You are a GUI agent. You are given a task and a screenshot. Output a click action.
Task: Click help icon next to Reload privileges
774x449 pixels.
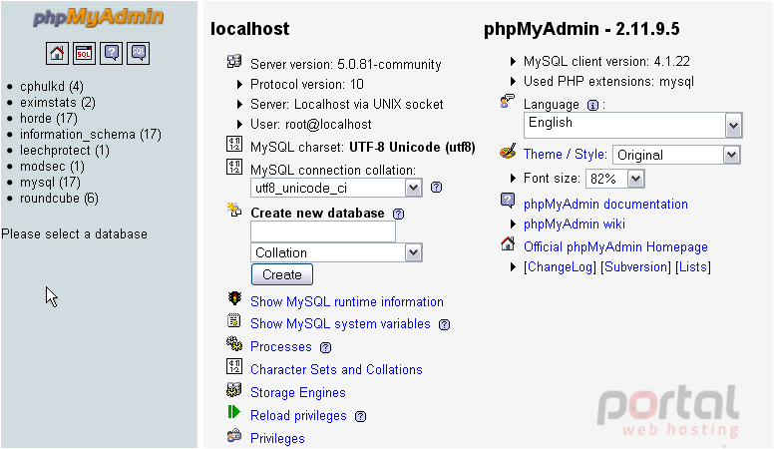[361, 416]
